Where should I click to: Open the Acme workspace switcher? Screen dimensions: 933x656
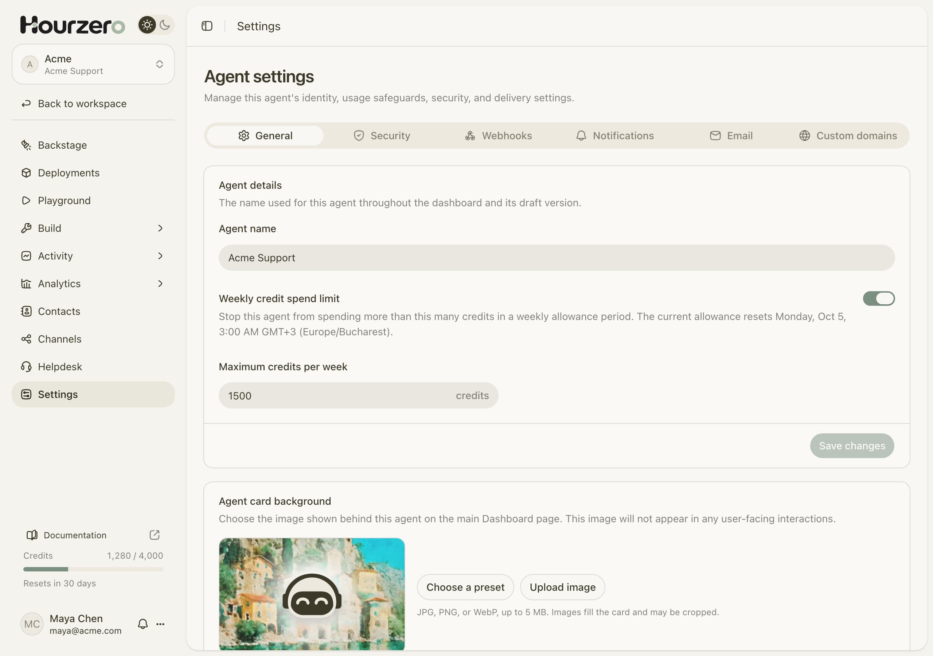pyautogui.click(x=93, y=64)
